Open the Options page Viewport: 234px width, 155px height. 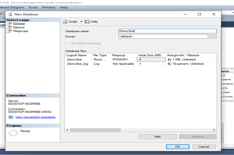click(19, 27)
